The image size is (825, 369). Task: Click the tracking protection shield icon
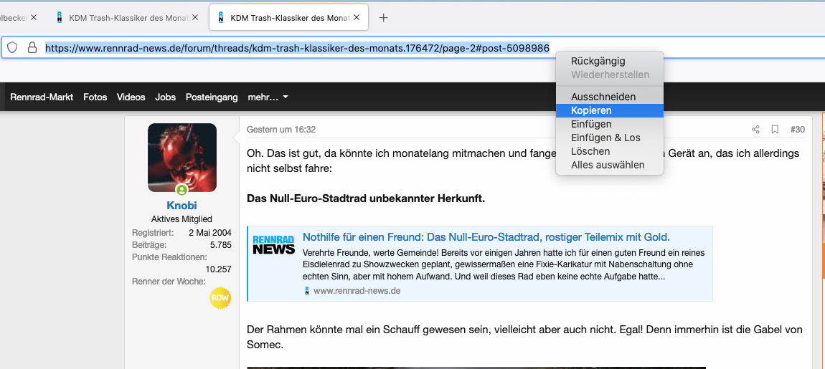pos(12,48)
